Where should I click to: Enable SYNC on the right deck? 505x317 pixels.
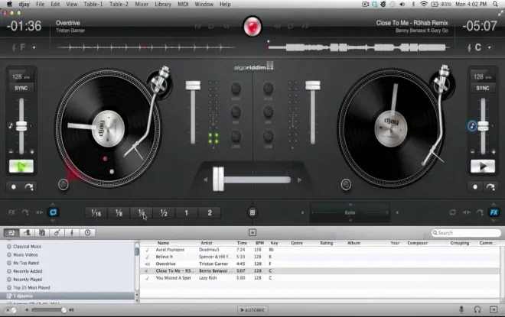[x=483, y=88]
